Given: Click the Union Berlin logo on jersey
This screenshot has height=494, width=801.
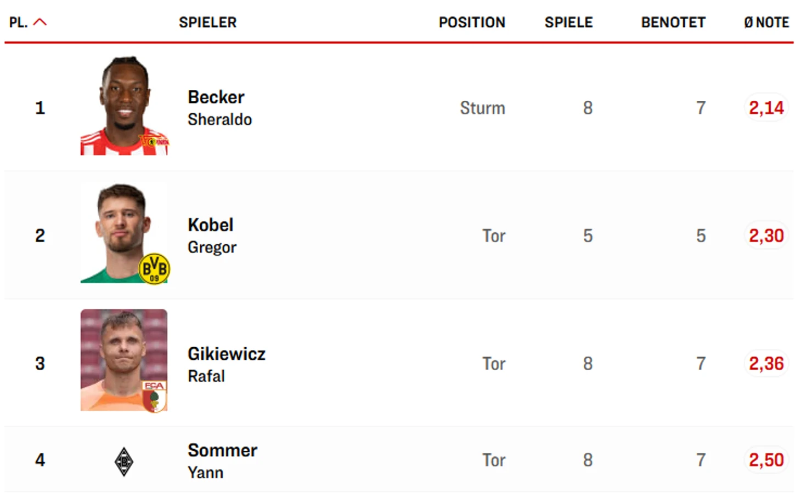Looking at the screenshot, I should pyautogui.click(x=154, y=141).
